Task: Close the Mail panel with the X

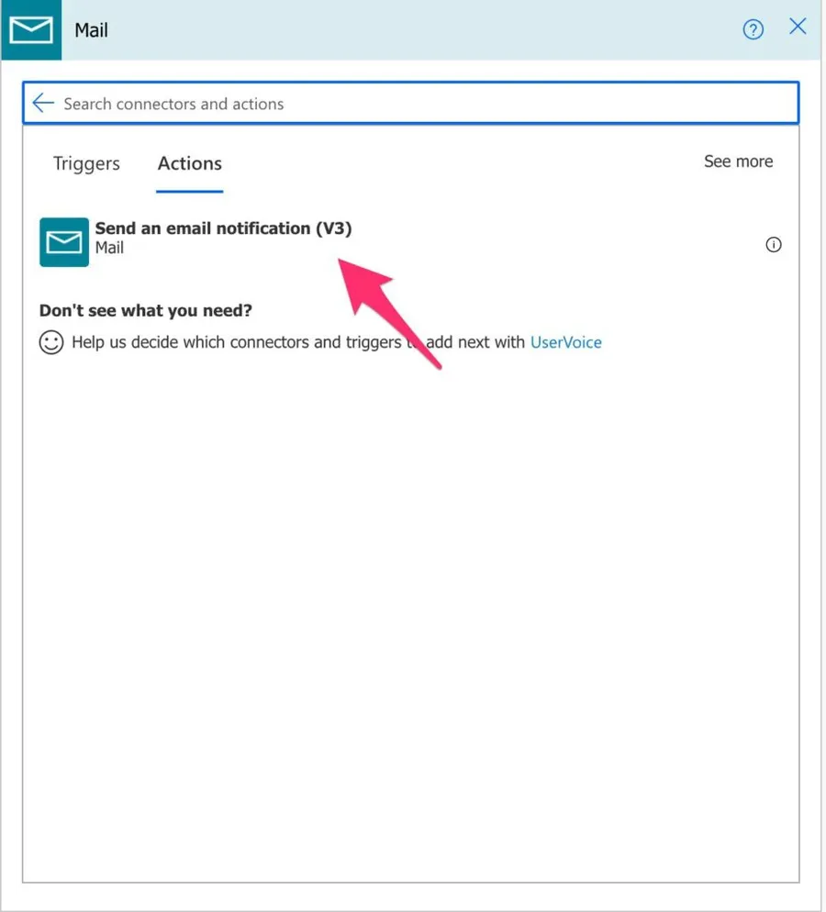Action: point(798,27)
